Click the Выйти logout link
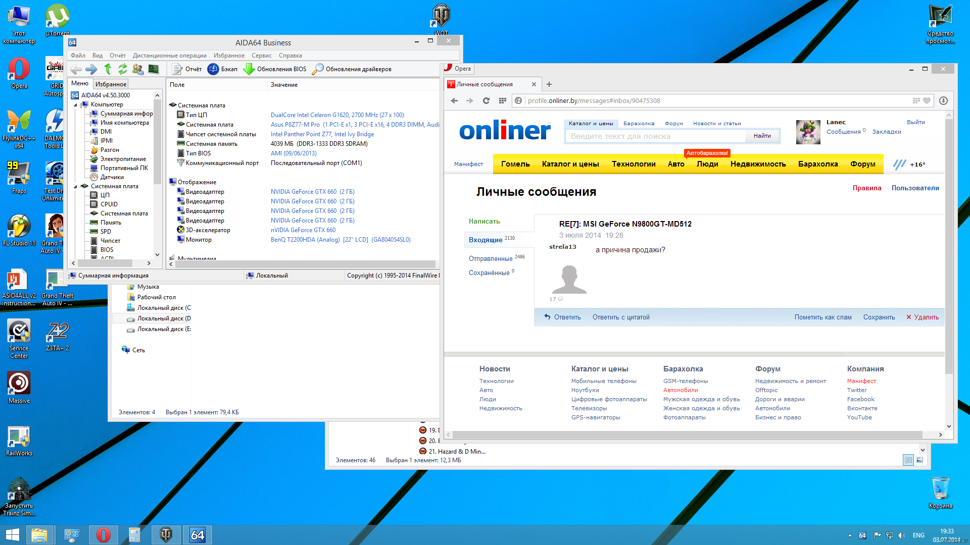The image size is (970, 545). [915, 122]
